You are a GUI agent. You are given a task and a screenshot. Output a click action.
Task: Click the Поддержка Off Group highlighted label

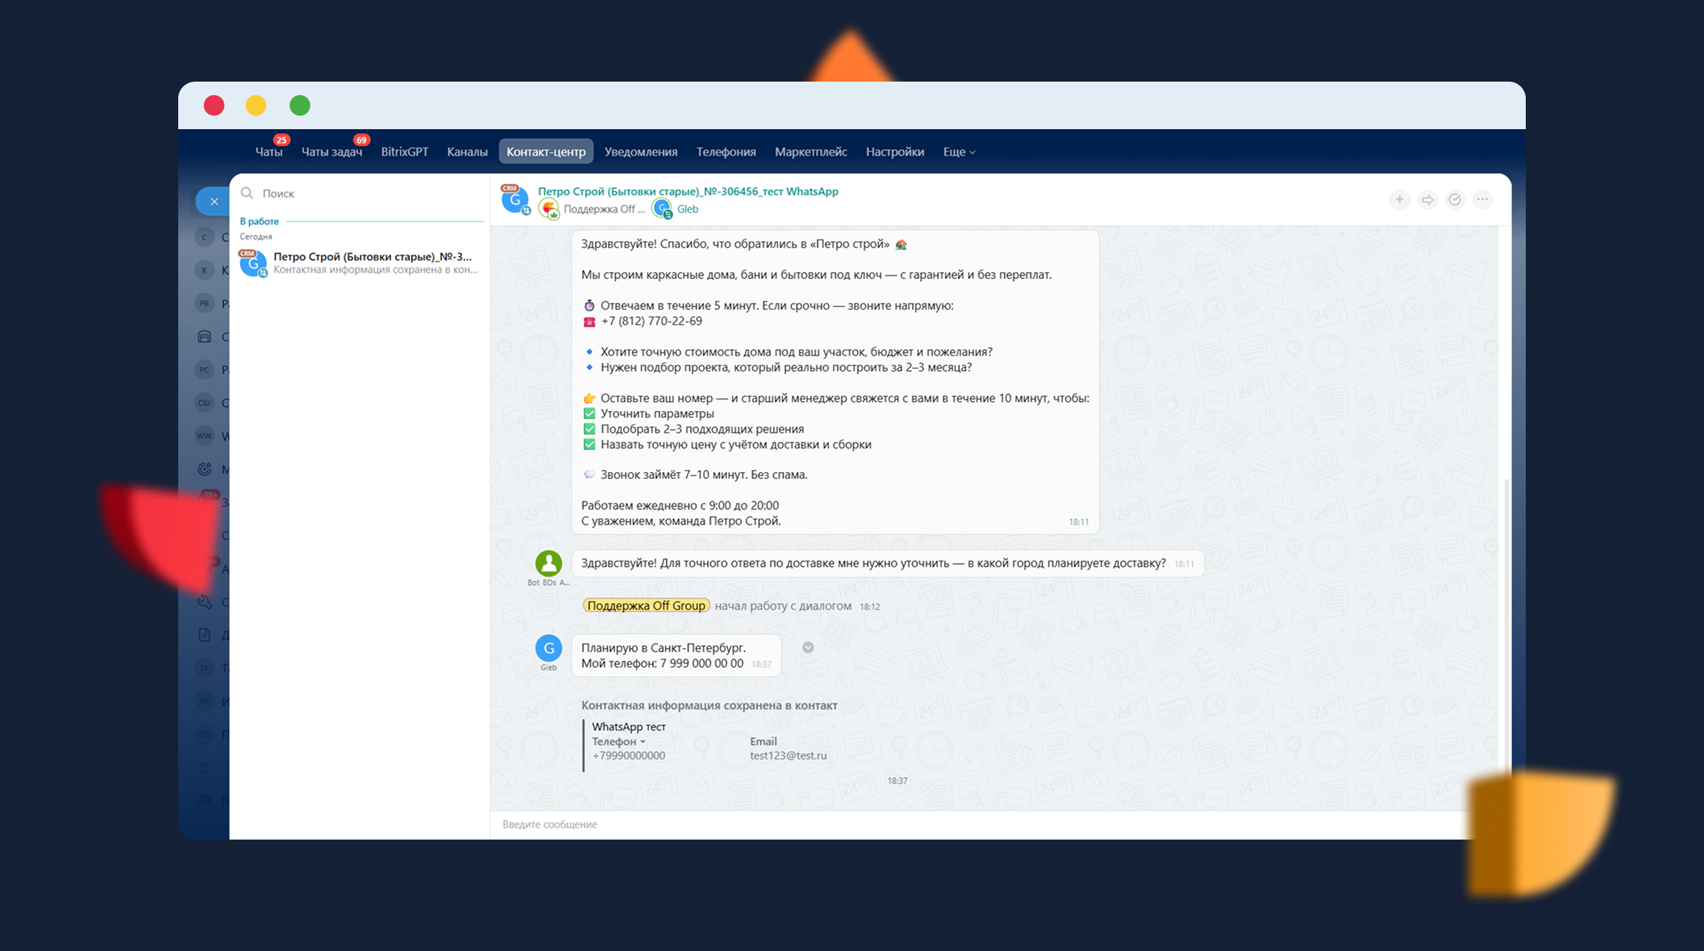tap(646, 605)
